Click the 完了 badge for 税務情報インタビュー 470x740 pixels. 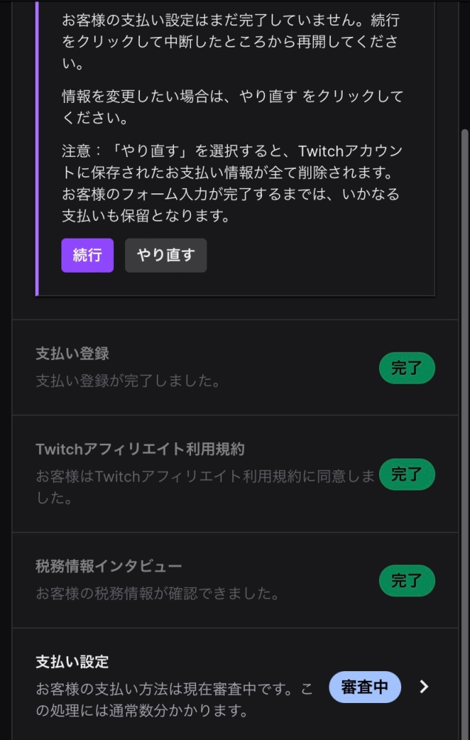(x=406, y=581)
